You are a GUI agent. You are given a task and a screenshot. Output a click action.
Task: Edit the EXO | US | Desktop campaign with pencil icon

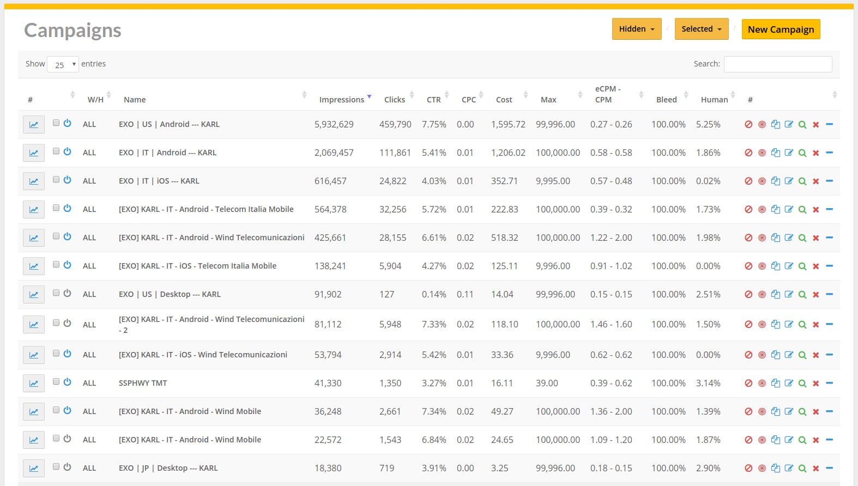(x=789, y=295)
